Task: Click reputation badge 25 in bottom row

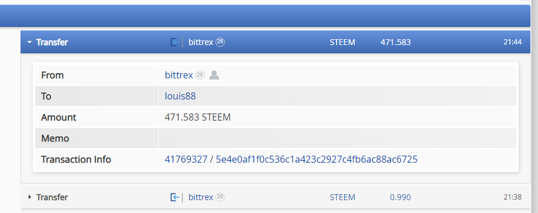Action: (x=220, y=197)
